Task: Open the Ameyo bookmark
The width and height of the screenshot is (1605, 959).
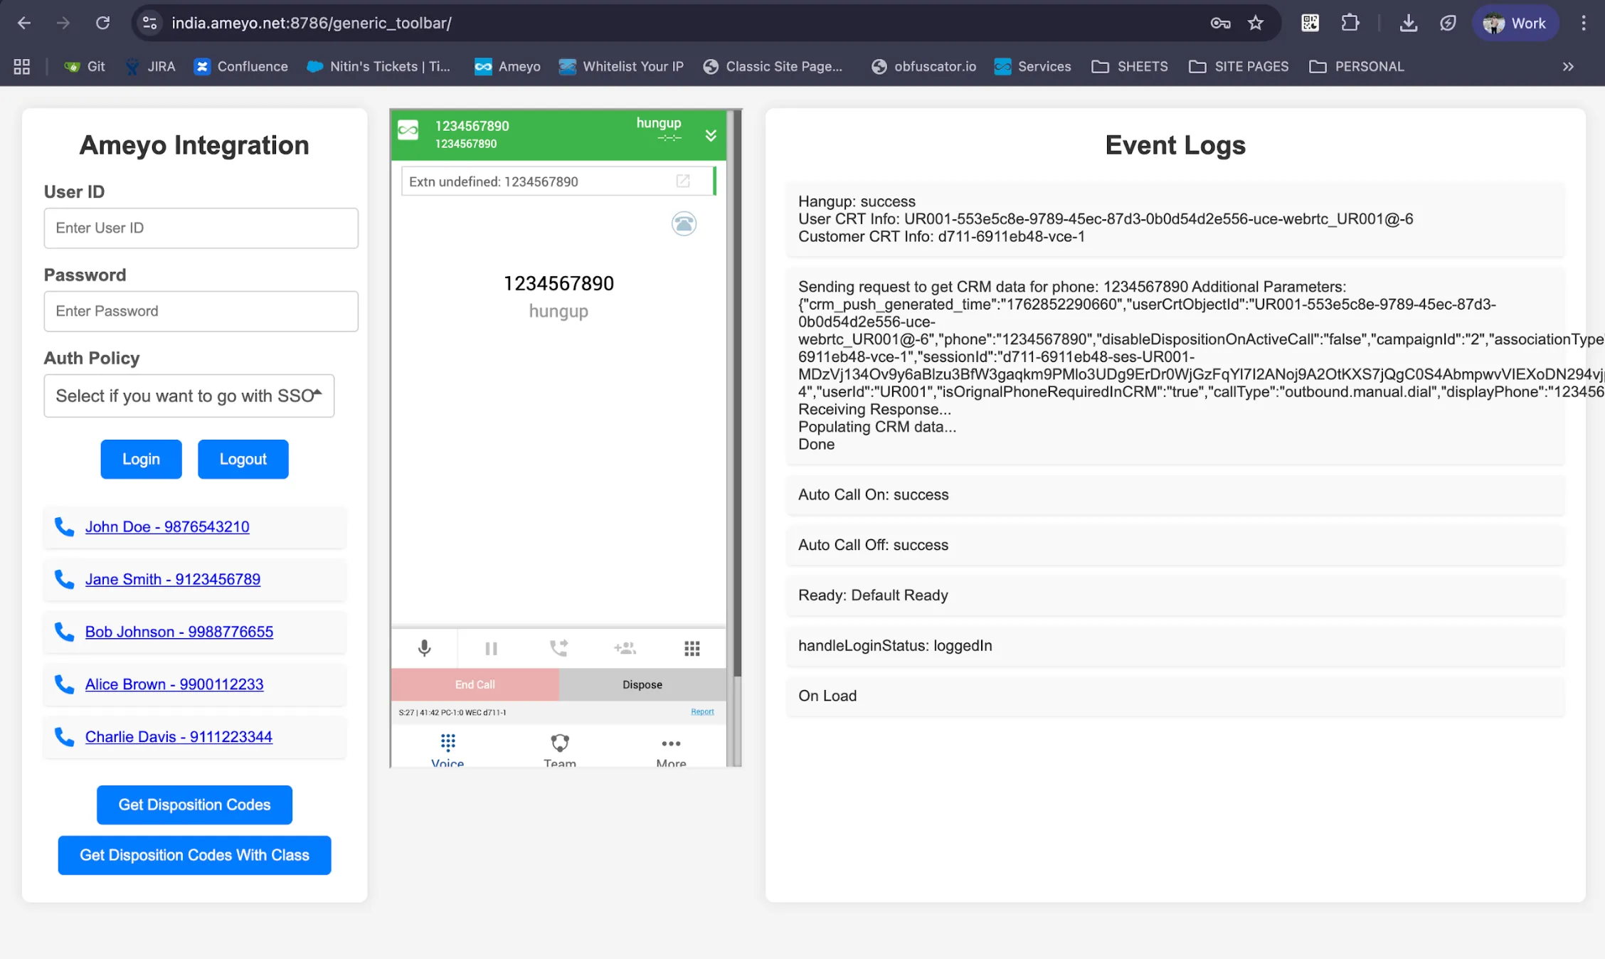Action: [507, 66]
